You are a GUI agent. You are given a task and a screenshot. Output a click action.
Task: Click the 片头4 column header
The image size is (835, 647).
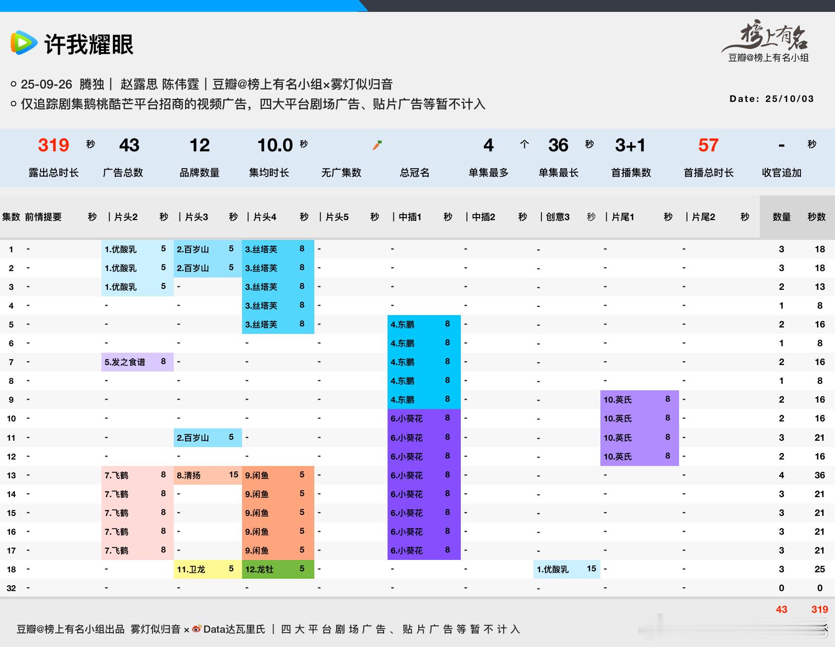click(x=265, y=217)
